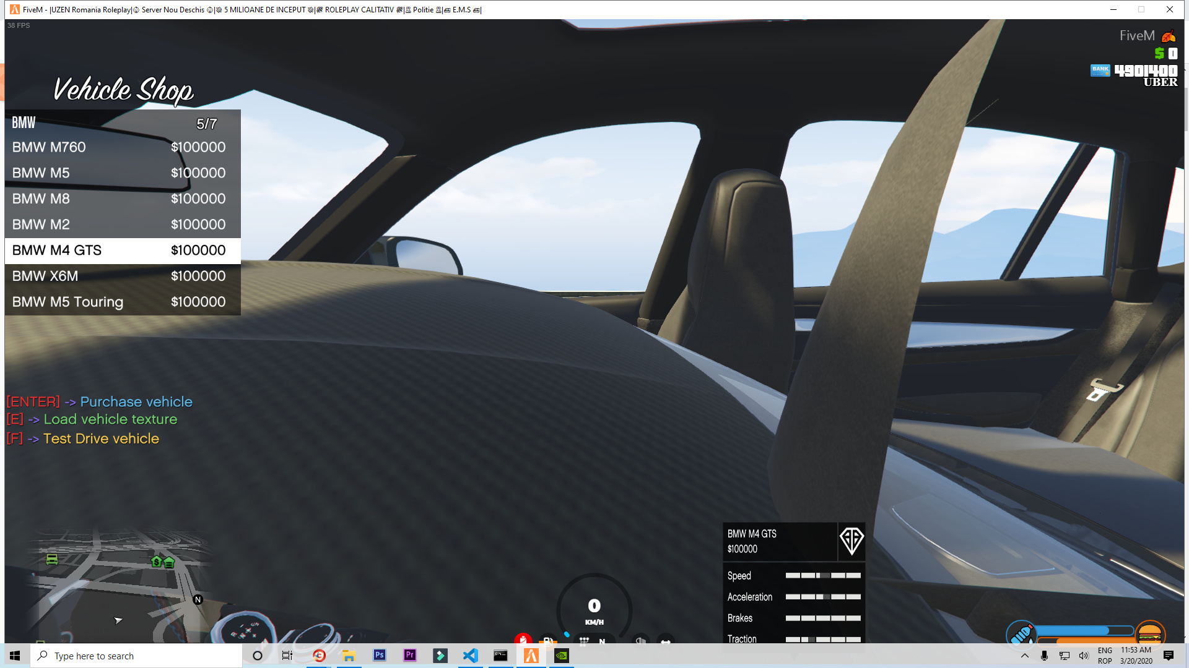1189x668 pixels.
Task: Click the microphone tray icon
Action: (1044, 656)
